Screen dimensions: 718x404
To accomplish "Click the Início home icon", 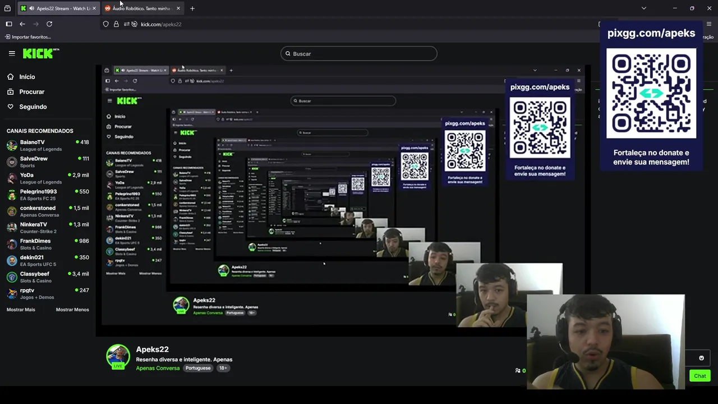I will [10, 76].
